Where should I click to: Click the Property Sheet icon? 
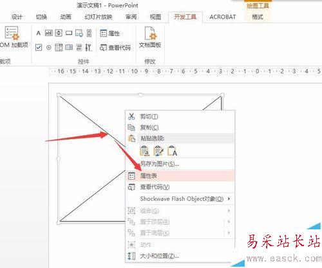[x=131, y=176]
